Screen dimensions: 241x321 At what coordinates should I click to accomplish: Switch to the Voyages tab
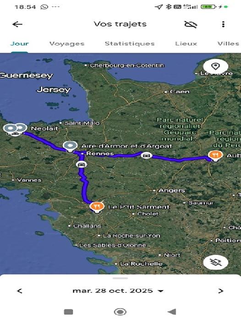coord(67,44)
